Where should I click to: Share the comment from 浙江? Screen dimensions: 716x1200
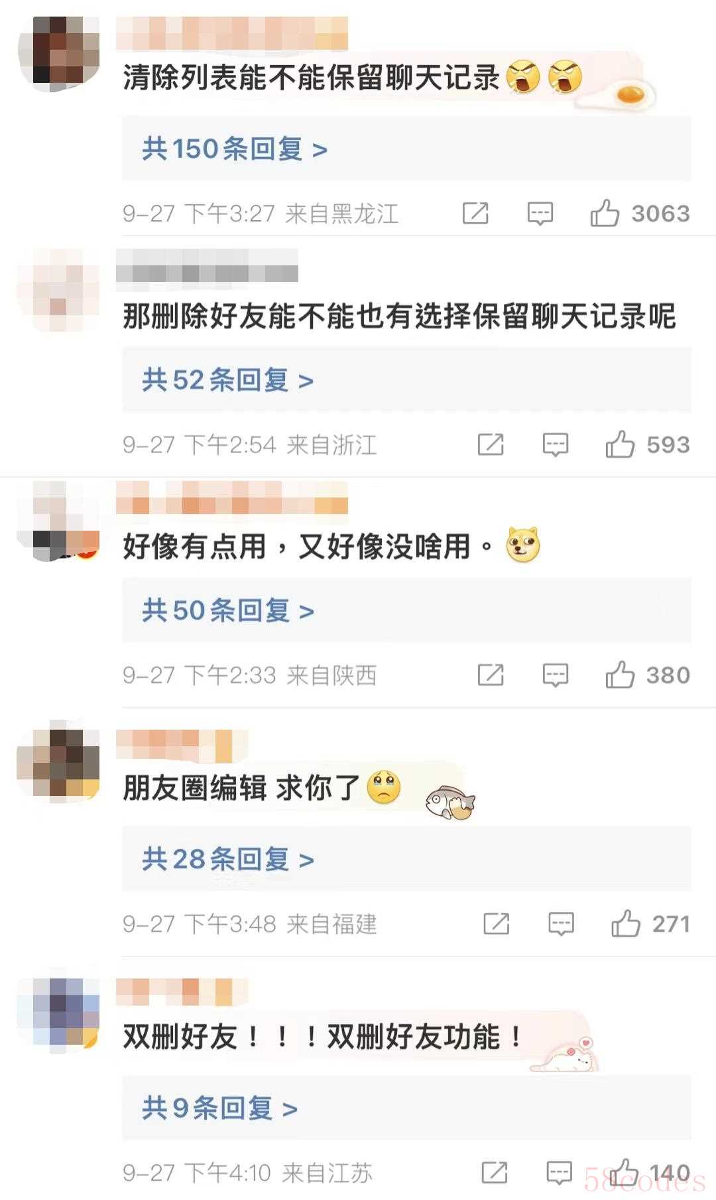coord(491,444)
